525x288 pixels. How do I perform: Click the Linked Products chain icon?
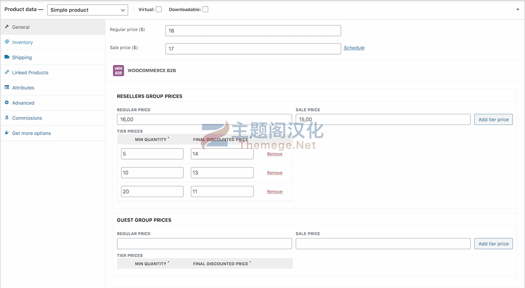[x=7, y=72]
